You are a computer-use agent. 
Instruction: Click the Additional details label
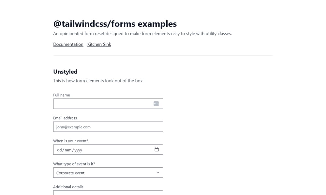[68, 187]
